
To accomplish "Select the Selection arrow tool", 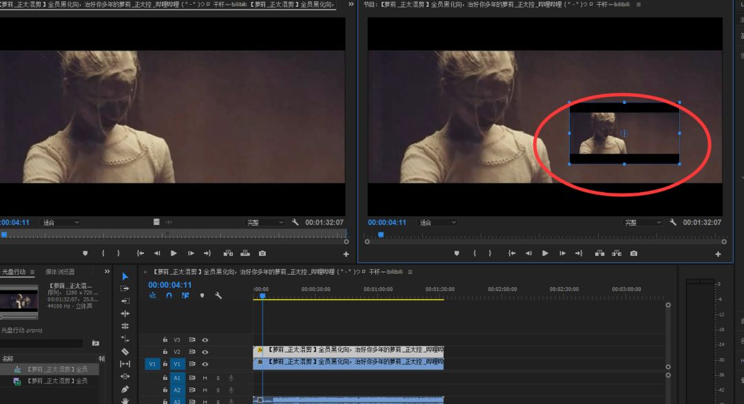I will [125, 277].
